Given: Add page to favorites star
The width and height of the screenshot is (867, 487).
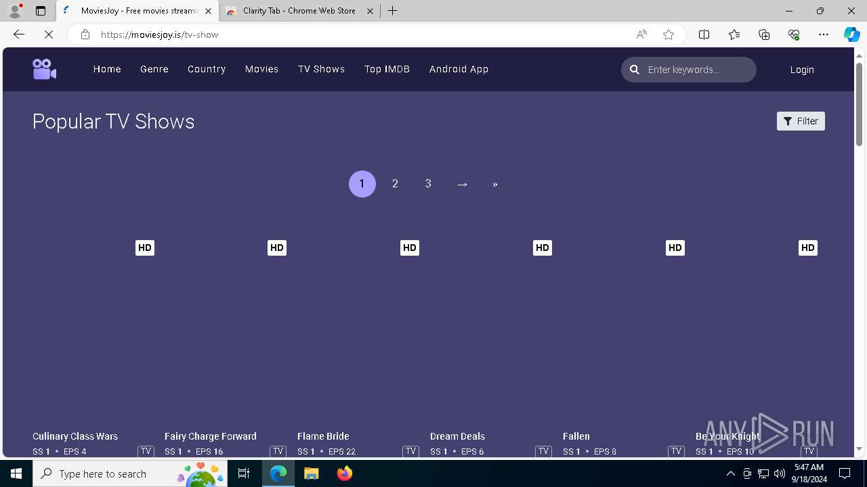Looking at the screenshot, I should pyautogui.click(x=669, y=34).
